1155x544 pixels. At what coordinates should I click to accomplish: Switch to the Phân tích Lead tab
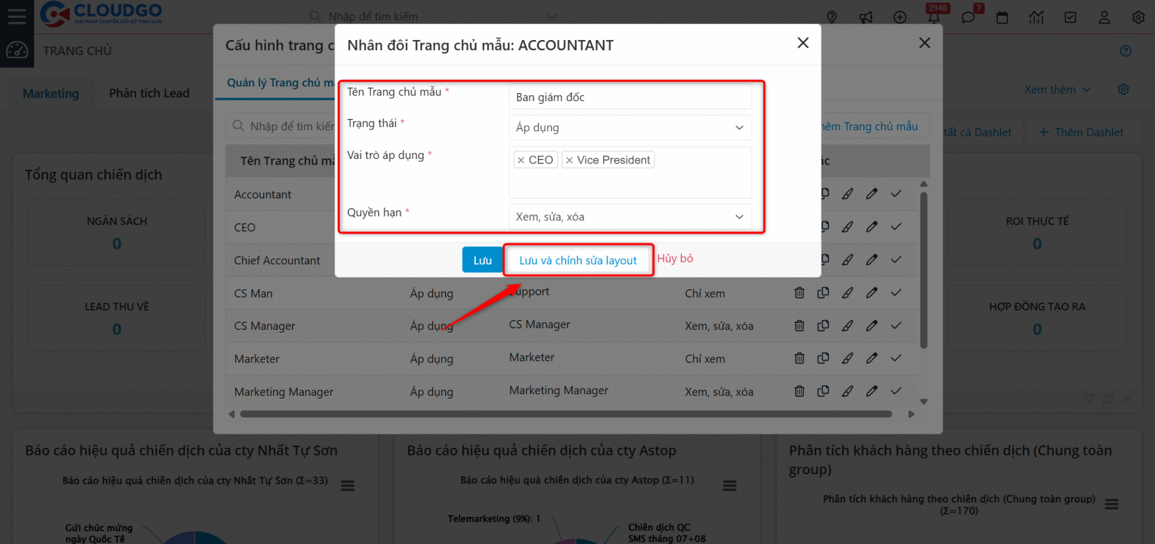[149, 94]
